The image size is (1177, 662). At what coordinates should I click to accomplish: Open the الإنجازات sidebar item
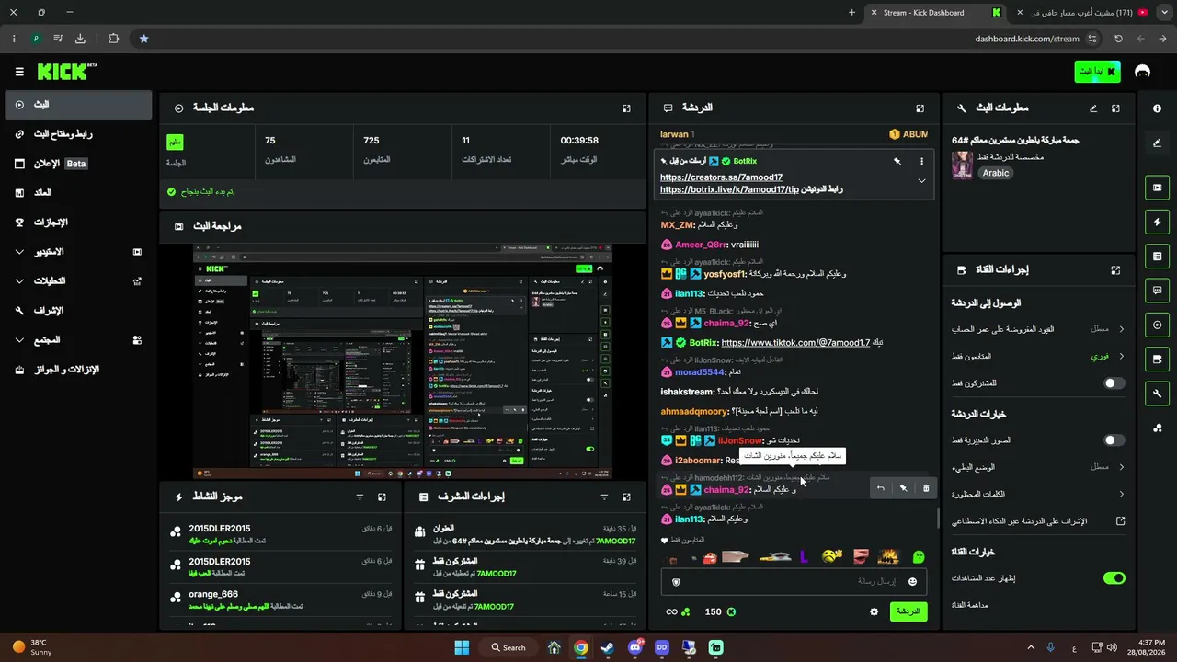tap(77, 223)
